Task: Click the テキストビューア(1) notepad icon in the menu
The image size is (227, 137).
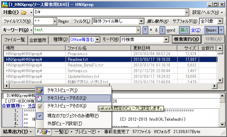Action: [x=40, y=91]
